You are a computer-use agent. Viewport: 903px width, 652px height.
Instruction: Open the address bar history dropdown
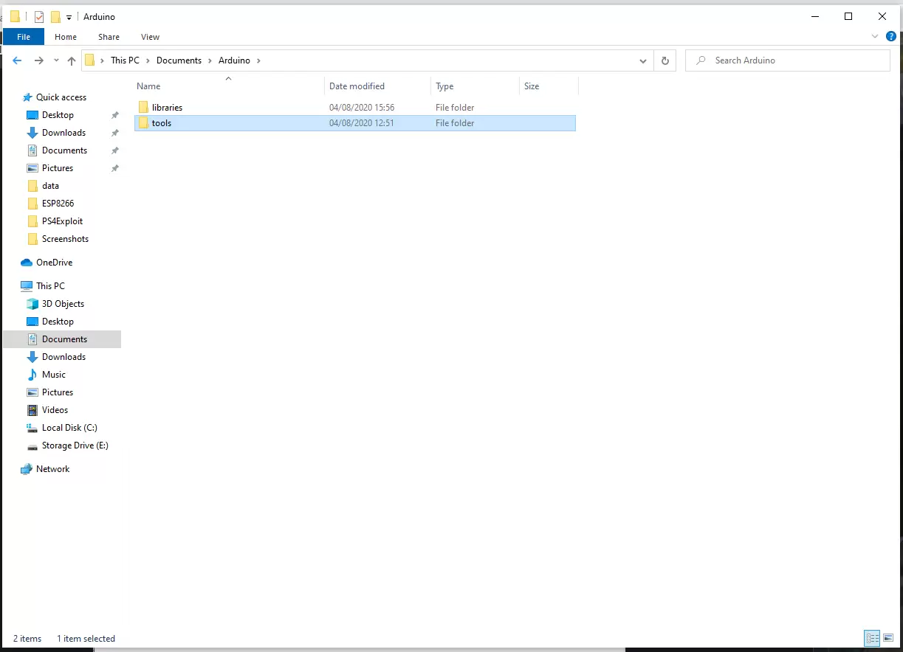(643, 60)
